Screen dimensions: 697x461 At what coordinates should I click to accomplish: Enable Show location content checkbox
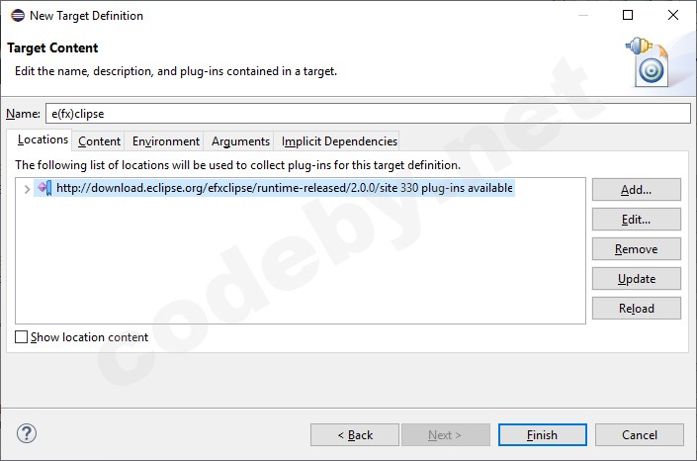[22, 337]
